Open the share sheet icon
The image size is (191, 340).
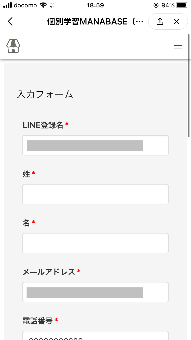pos(160,21)
